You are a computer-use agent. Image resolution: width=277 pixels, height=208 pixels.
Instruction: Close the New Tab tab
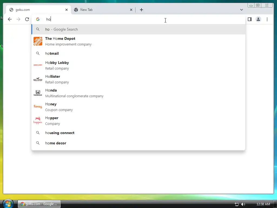(131, 10)
